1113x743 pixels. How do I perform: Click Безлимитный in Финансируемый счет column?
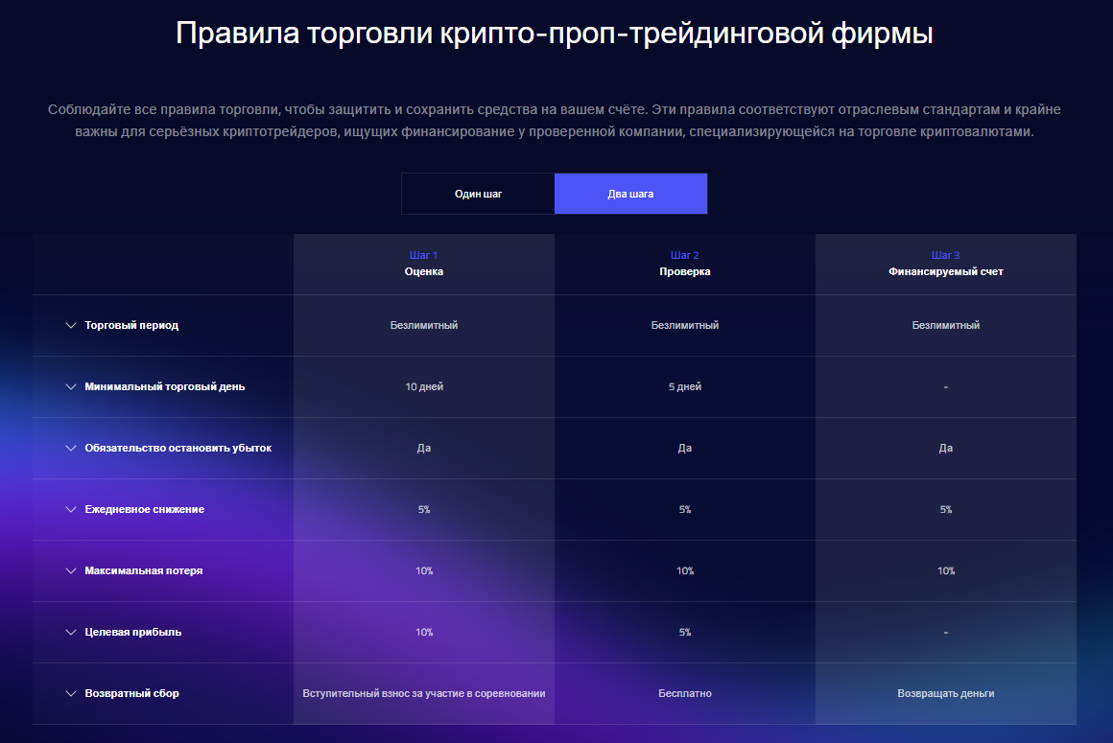(945, 325)
